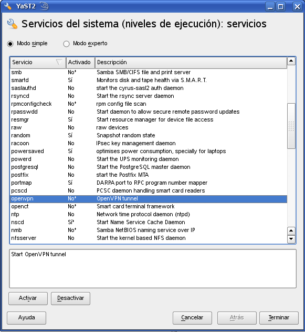Select the resmgr service row
The image size is (305, 332).
(149, 119)
